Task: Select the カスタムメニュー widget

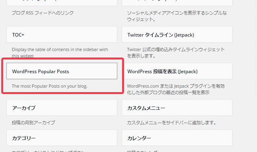Action: [177, 108]
